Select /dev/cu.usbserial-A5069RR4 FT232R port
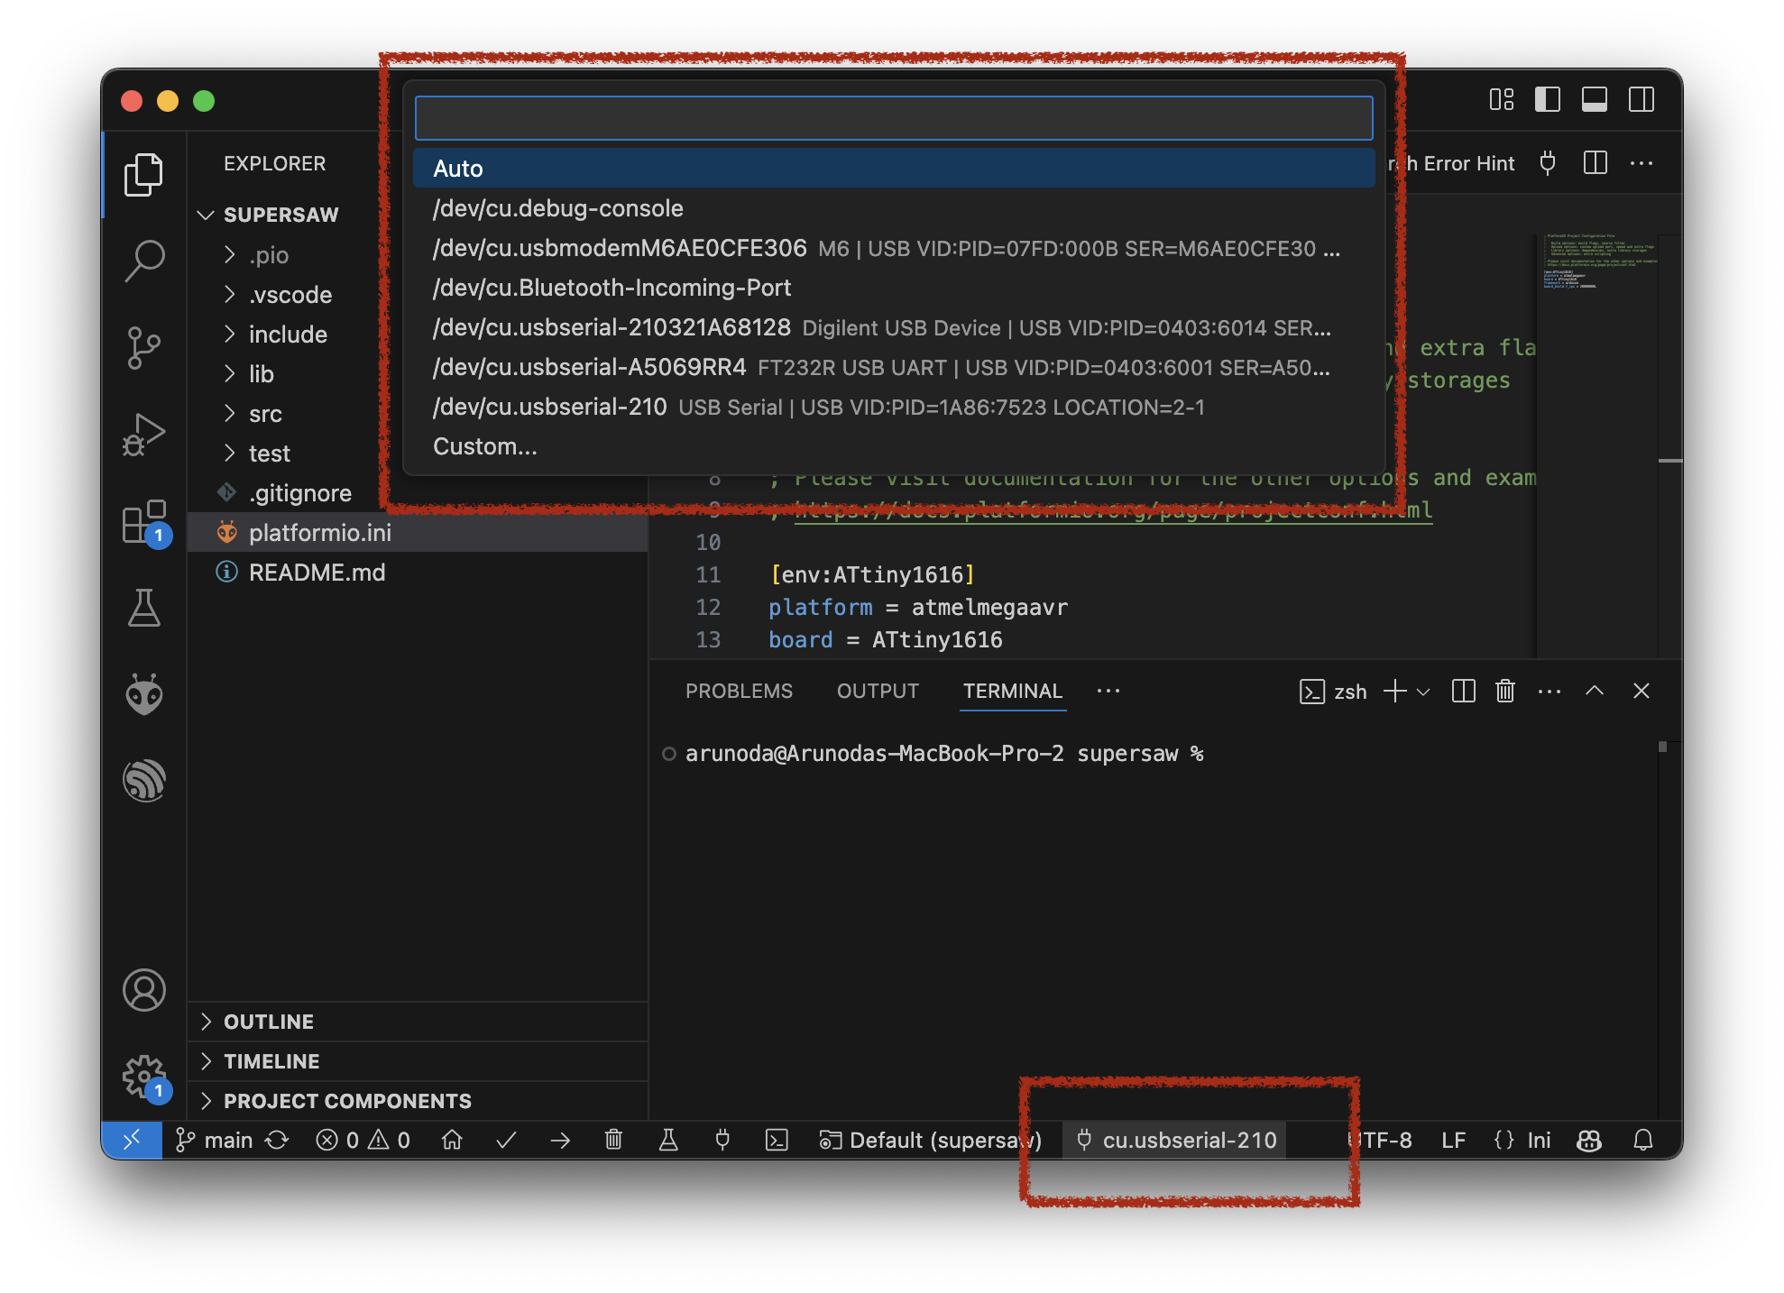 (x=894, y=367)
